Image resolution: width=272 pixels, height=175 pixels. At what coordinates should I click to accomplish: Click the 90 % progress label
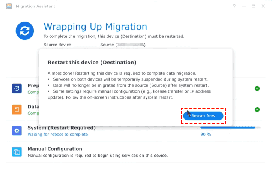tap(206, 134)
